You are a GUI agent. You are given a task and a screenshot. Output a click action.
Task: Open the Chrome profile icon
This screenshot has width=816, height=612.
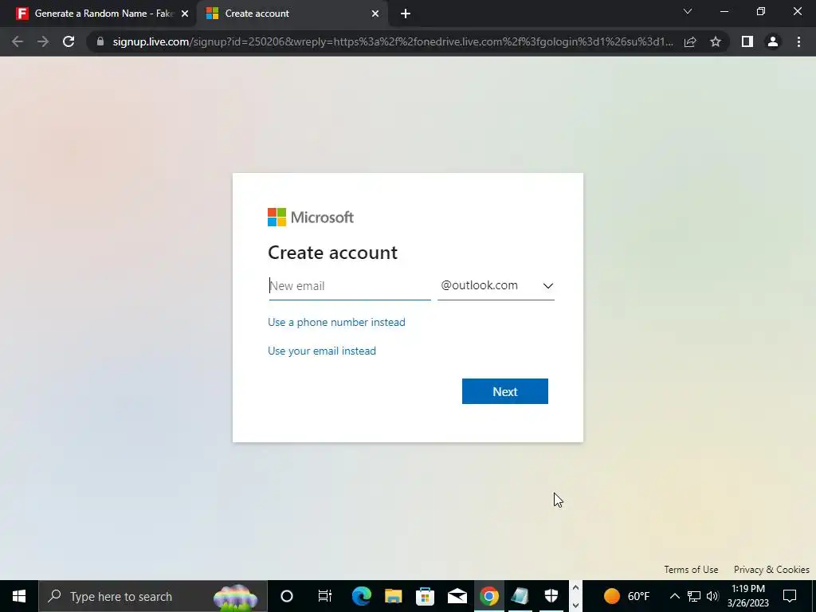tap(773, 41)
